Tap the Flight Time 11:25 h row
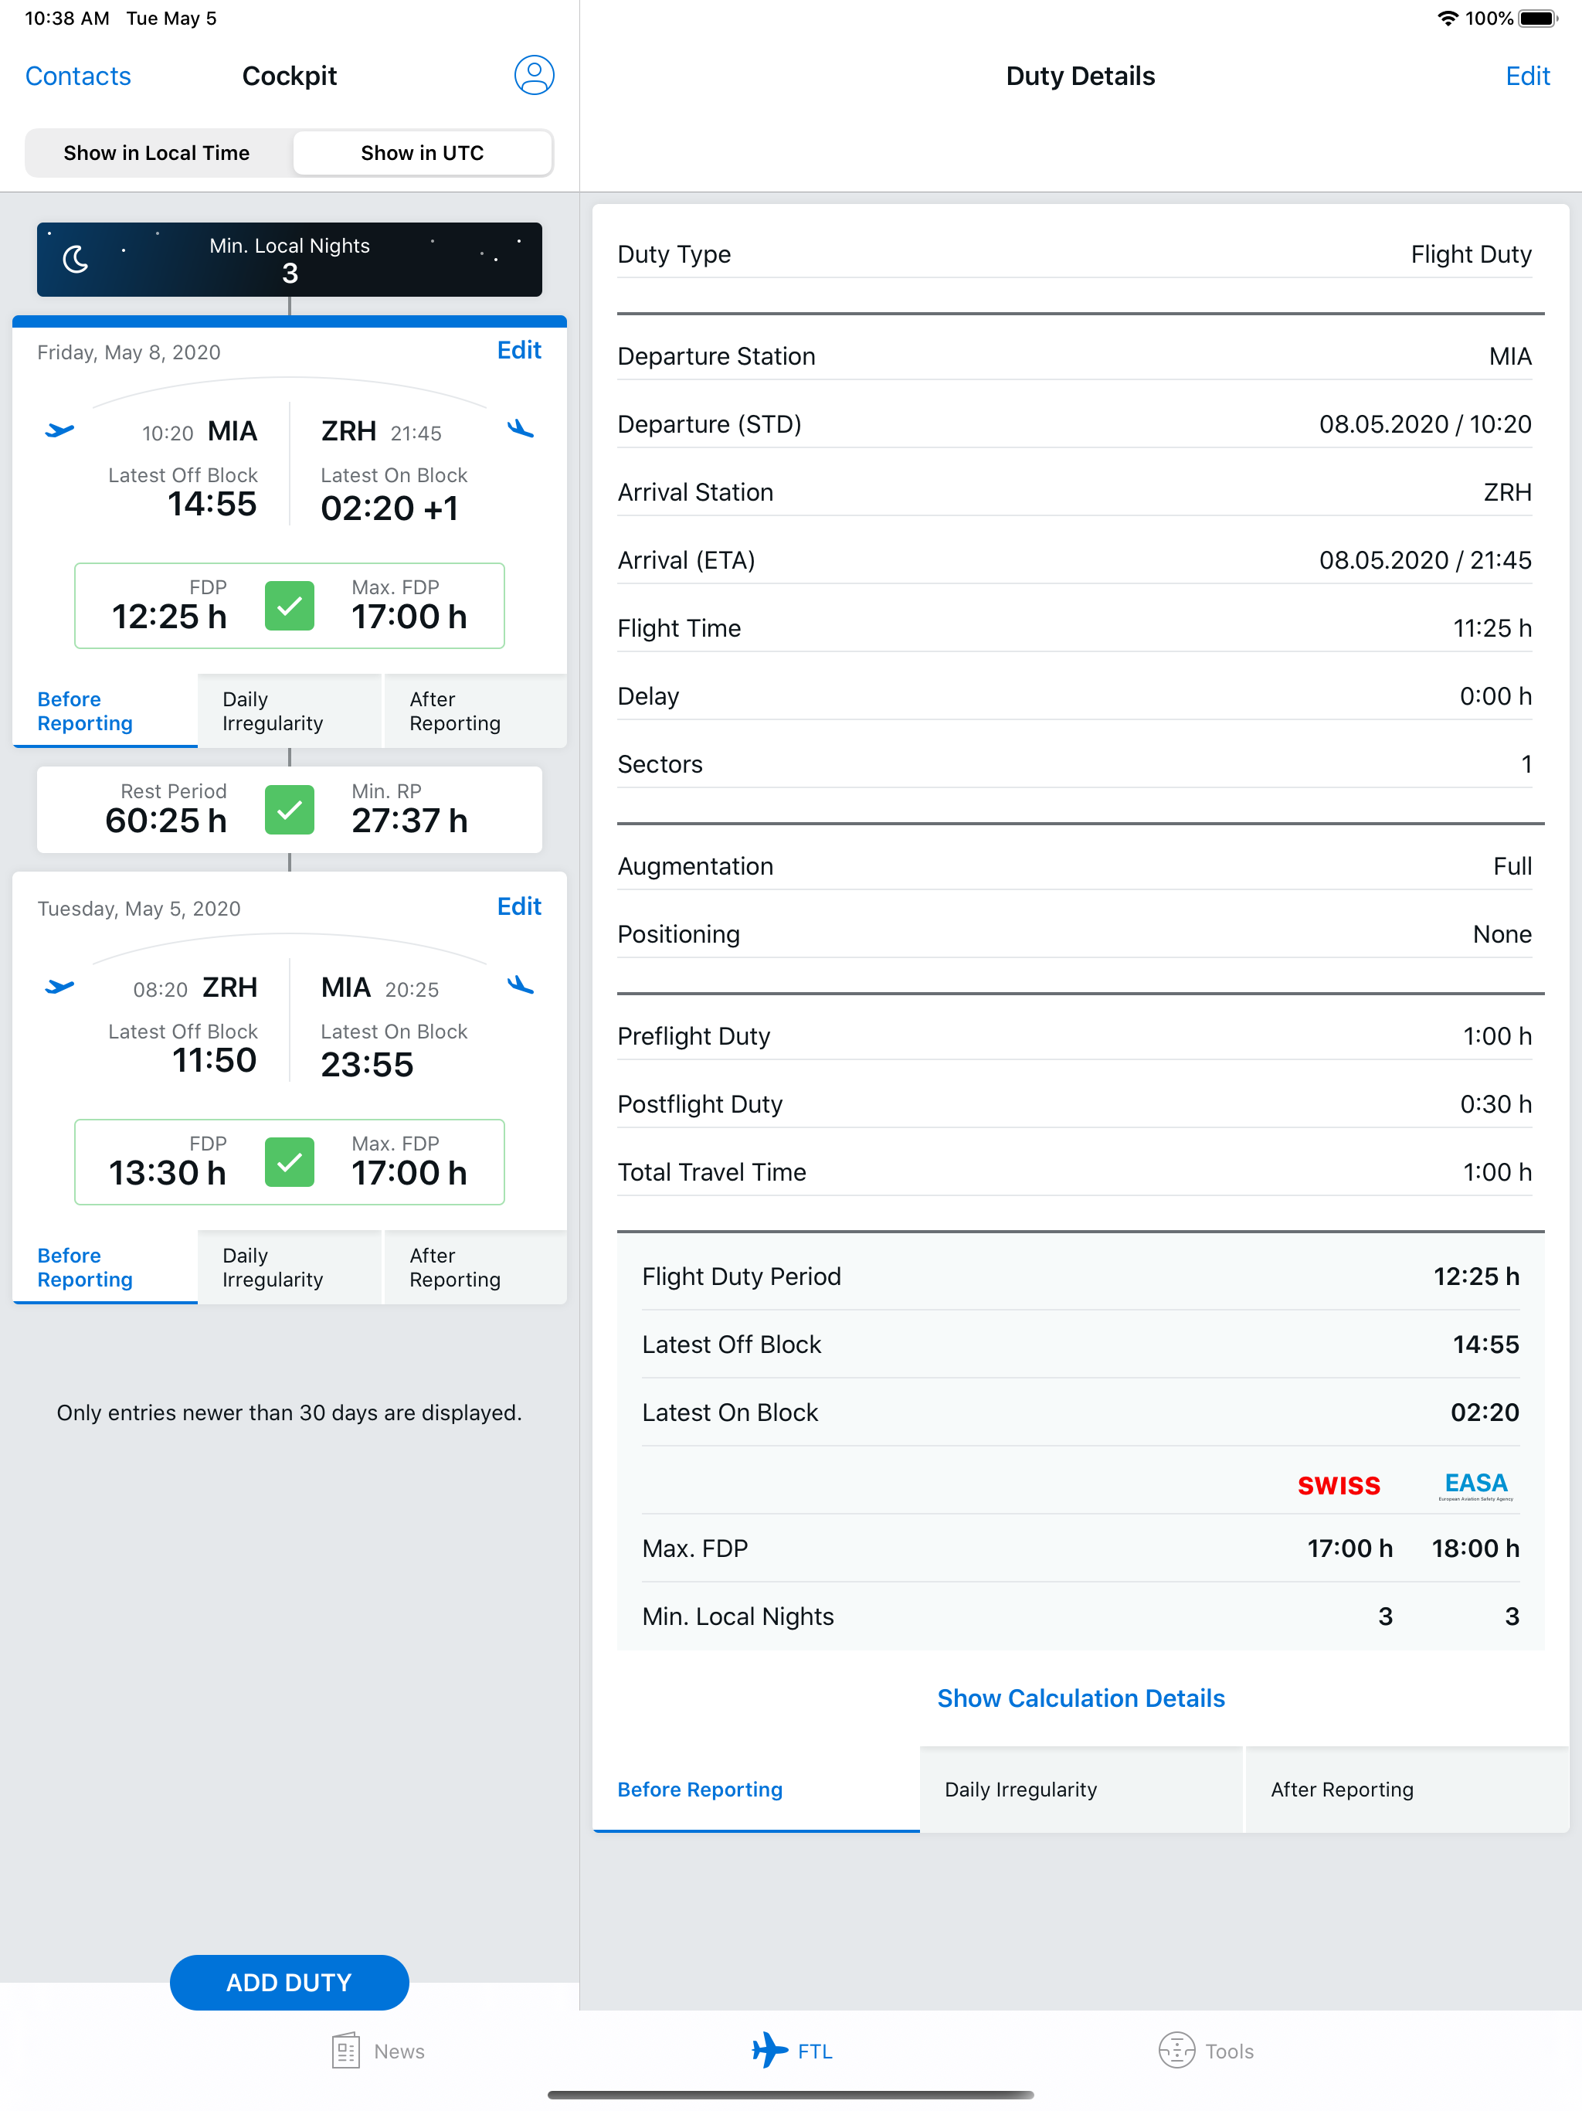1582x2111 pixels. coord(1074,628)
